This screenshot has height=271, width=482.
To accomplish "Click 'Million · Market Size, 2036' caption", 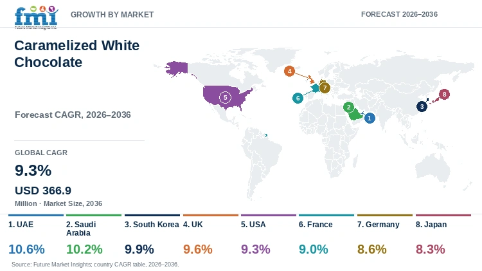I will 58,203.
